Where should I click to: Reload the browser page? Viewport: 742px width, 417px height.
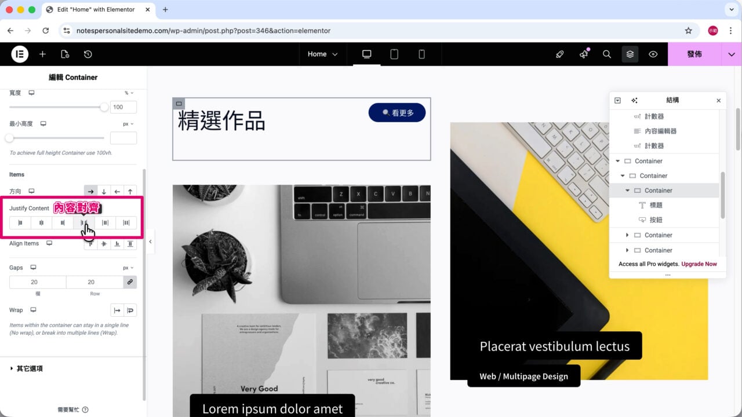pos(46,31)
